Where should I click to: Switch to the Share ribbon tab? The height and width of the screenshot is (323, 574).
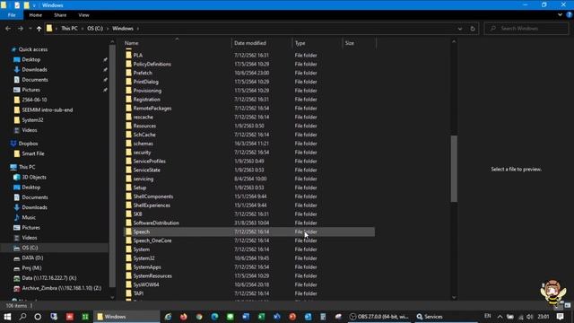(60, 15)
